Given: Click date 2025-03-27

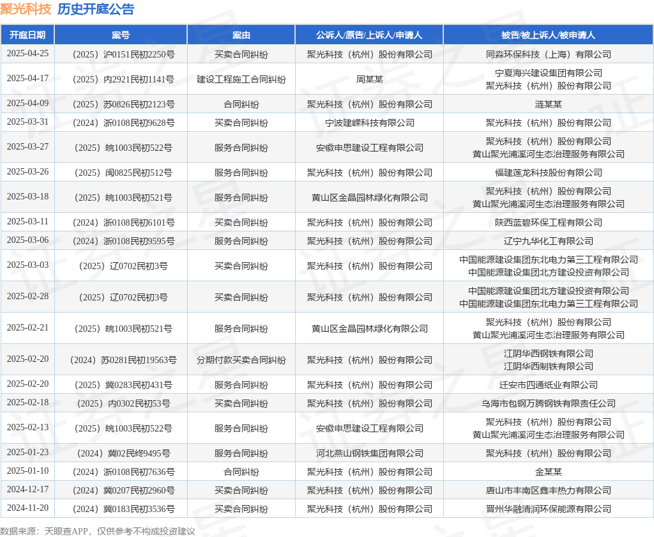Looking at the screenshot, I should (x=27, y=147).
